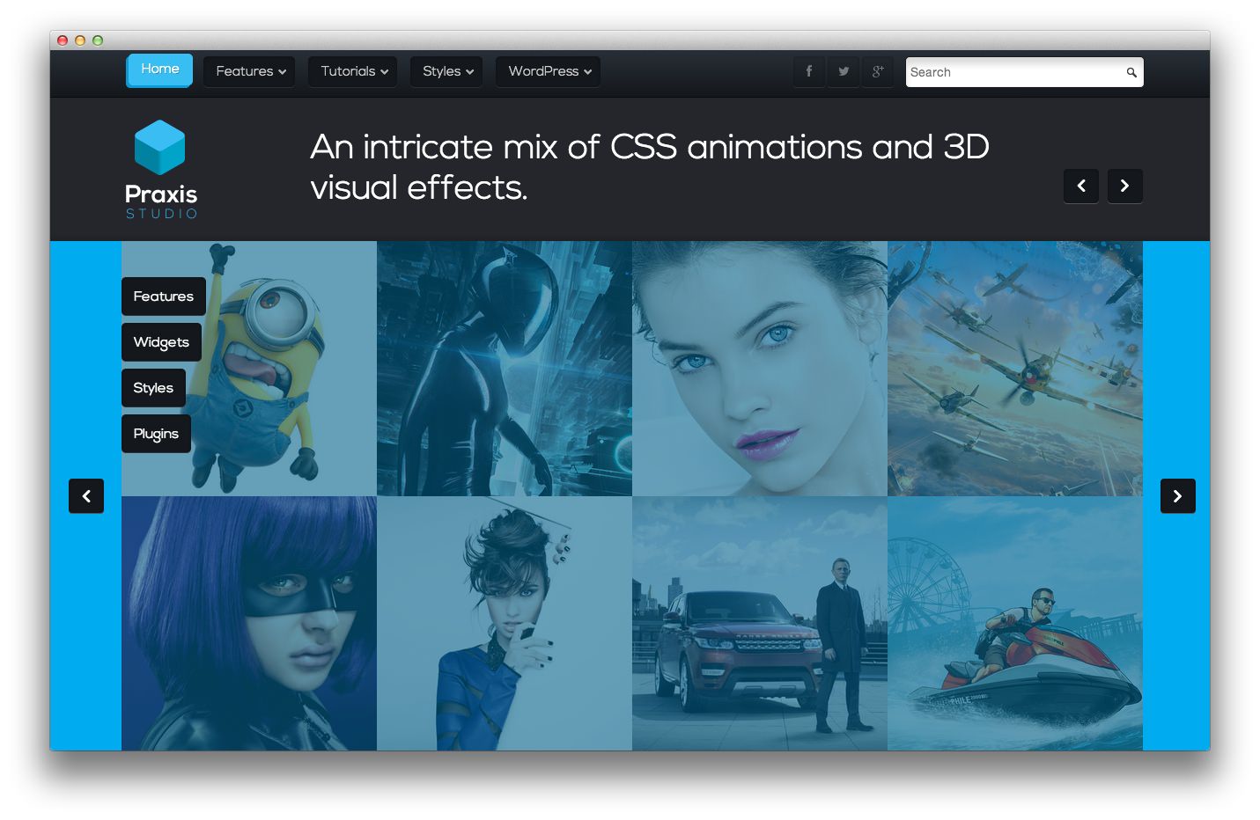Open the Plugins overlay button
The width and height of the screenshot is (1260, 820).
(157, 434)
